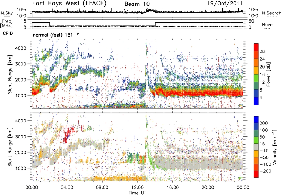The width and height of the screenshot is (281, 195).
Task: Click the gray segment of the velocity colorbar
Action: [256, 147]
